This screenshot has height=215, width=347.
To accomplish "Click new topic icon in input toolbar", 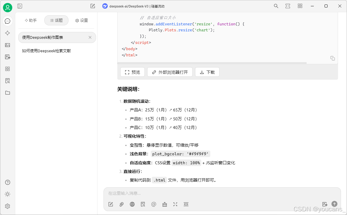I will (111, 204).
